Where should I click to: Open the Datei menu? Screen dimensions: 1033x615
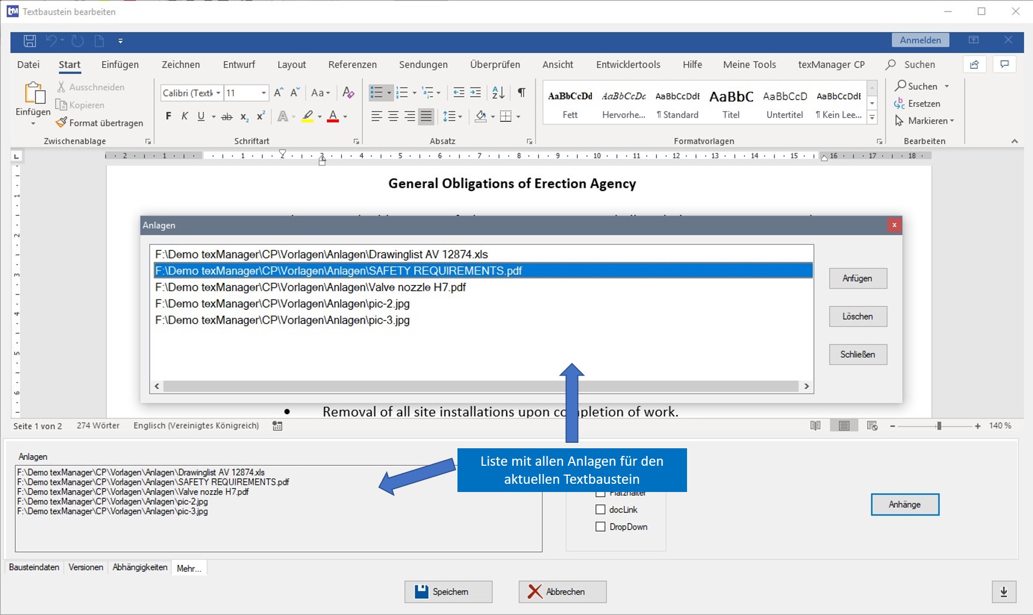28,65
